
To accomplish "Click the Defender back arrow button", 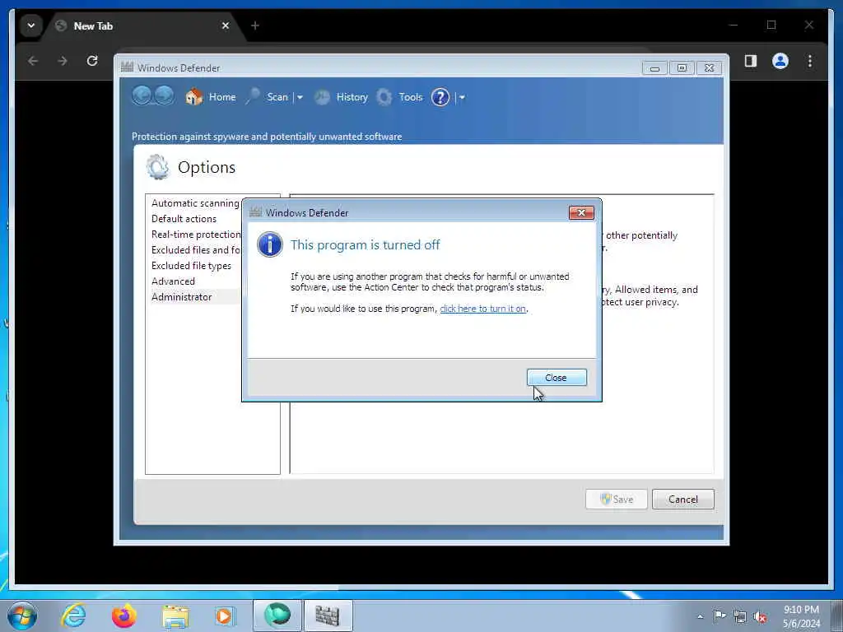I will [142, 95].
